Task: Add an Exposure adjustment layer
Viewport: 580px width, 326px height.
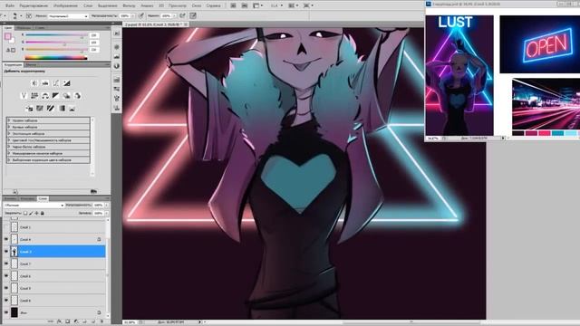Action: 66,83
